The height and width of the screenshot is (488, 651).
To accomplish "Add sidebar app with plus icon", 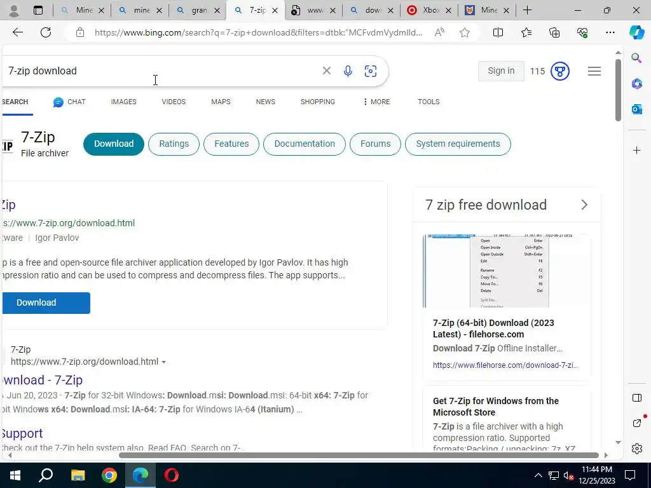I will coord(636,150).
